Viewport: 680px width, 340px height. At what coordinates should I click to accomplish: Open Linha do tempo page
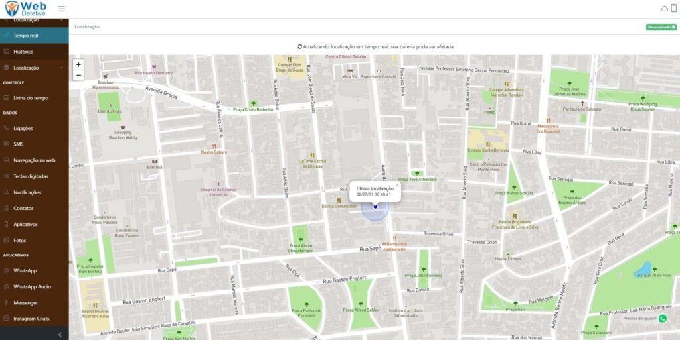click(31, 98)
